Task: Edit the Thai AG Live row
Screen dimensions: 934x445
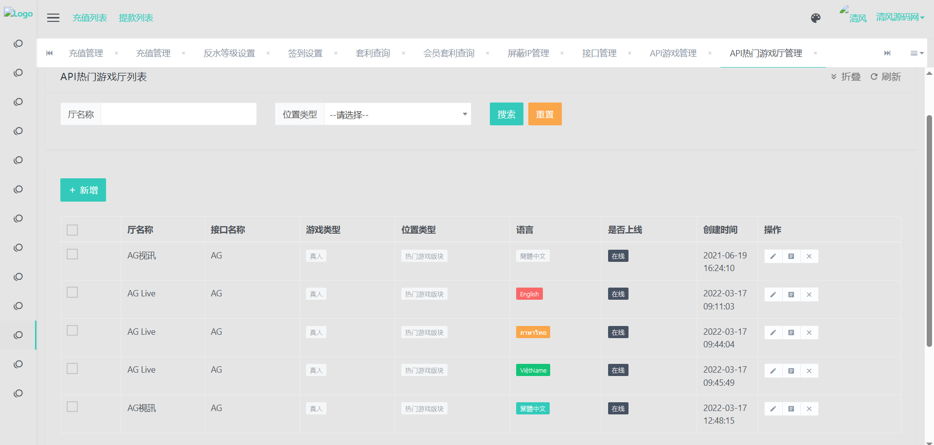Action: point(773,332)
